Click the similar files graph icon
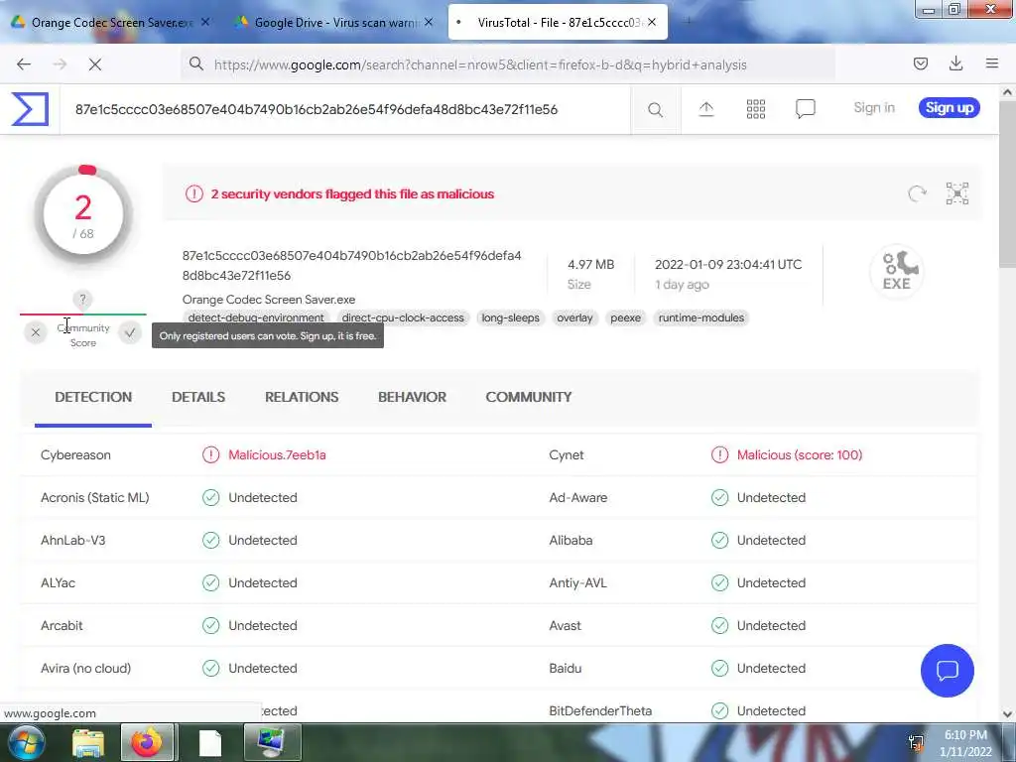 [x=957, y=193]
